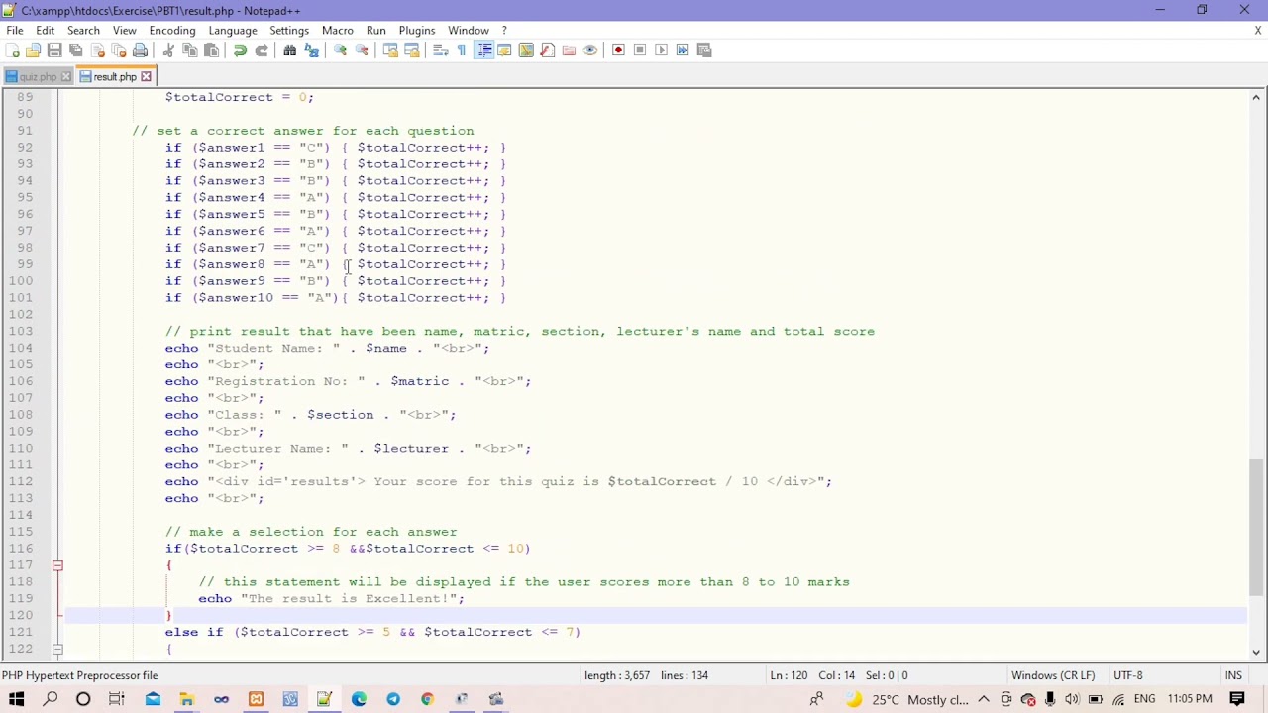
Task: Open File Explorer from the taskbar
Action: 186,700
